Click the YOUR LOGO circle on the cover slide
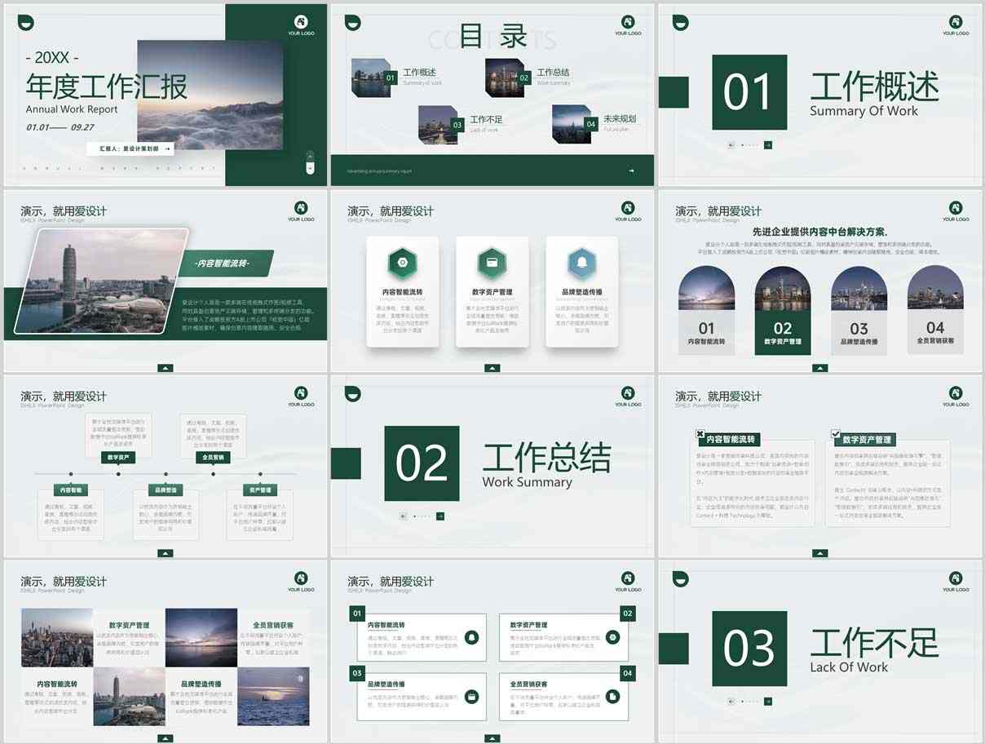This screenshot has width=985, height=744. (303, 23)
